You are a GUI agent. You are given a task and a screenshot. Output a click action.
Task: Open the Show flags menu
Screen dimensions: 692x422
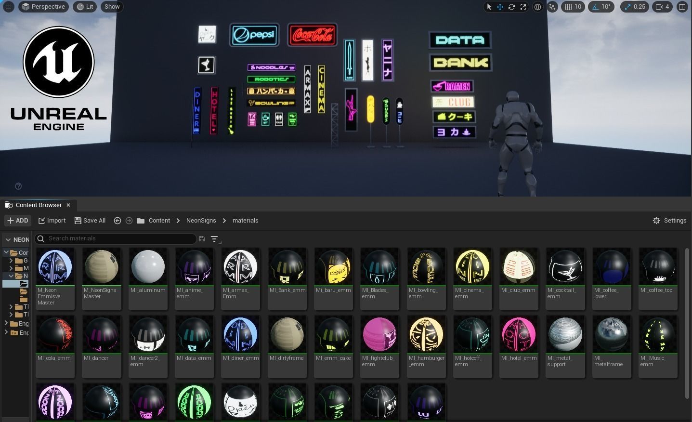pos(112,7)
